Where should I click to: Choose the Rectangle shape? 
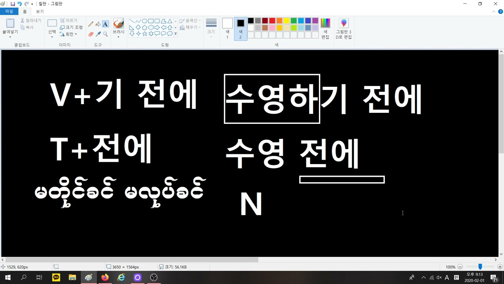[151, 21]
